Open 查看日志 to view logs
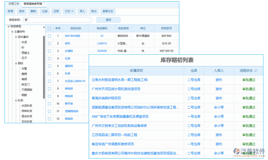Screen dimensions: 268x160 (108, 11)
